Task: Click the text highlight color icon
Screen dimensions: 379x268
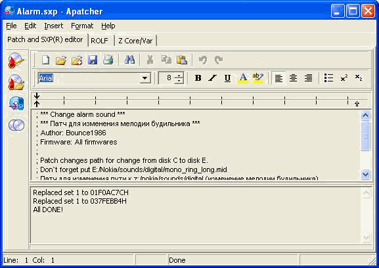Action: click(x=257, y=78)
